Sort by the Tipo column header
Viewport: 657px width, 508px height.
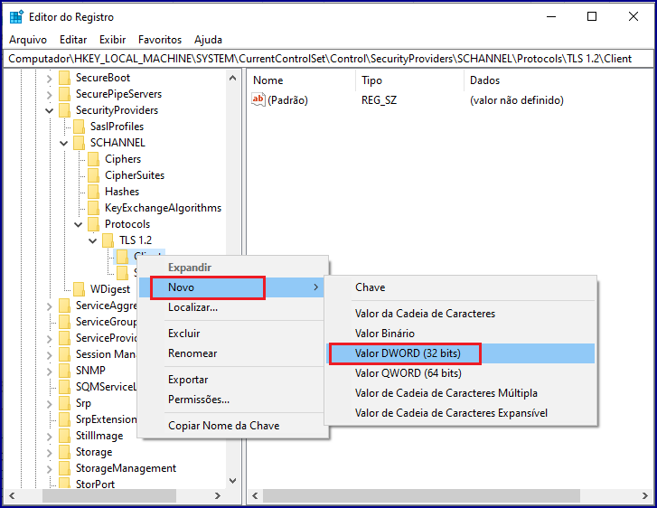click(x=409, y=80)
